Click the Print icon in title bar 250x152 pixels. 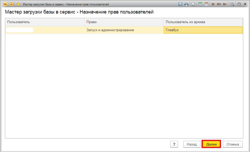pyautogui.click(x=186, y=4)
